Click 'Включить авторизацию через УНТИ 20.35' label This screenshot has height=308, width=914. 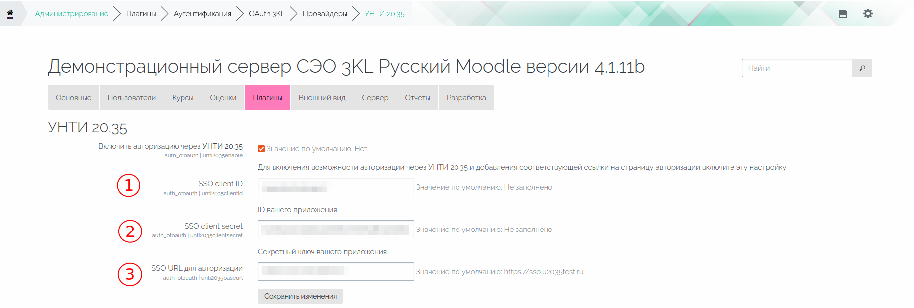pos(171,146)
